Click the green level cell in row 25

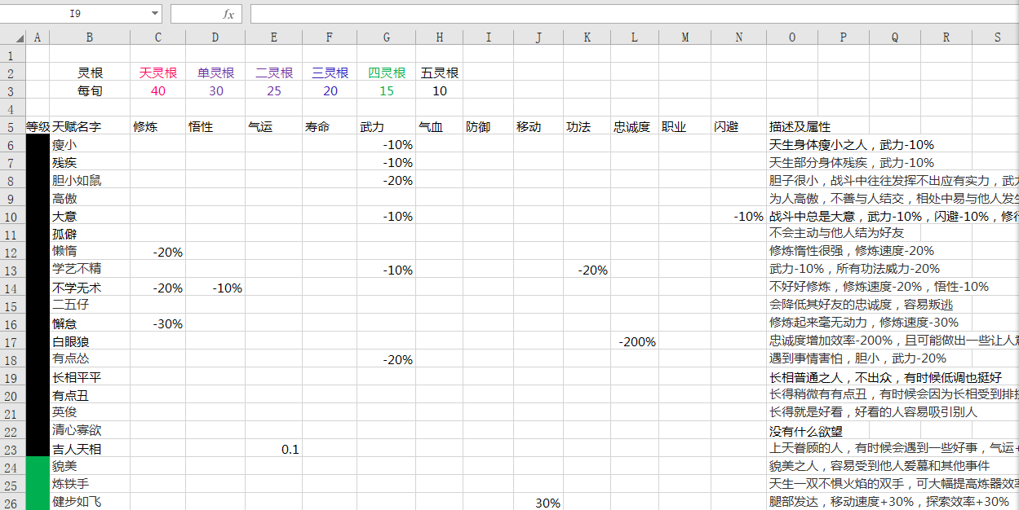38,485
